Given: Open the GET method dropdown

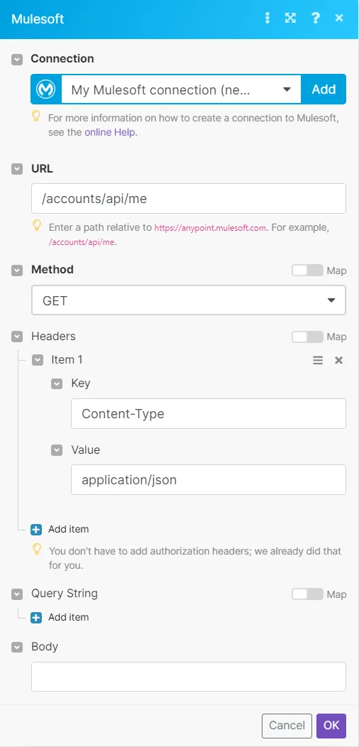Looking at the screenshot, I should [x=189, y=300].
